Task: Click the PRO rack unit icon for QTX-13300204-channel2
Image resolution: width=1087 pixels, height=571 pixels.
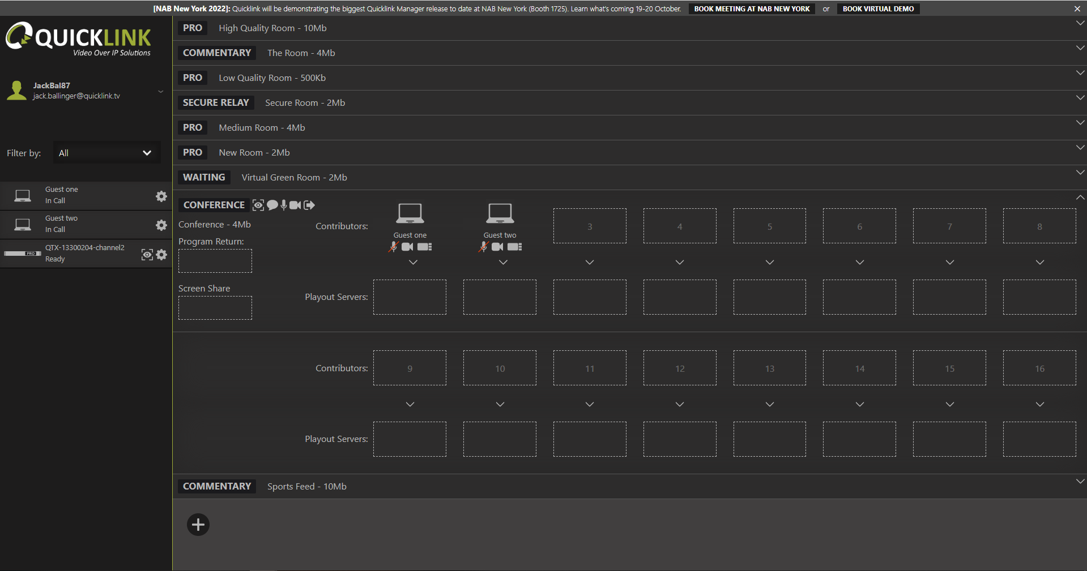Action: [23, 254]
